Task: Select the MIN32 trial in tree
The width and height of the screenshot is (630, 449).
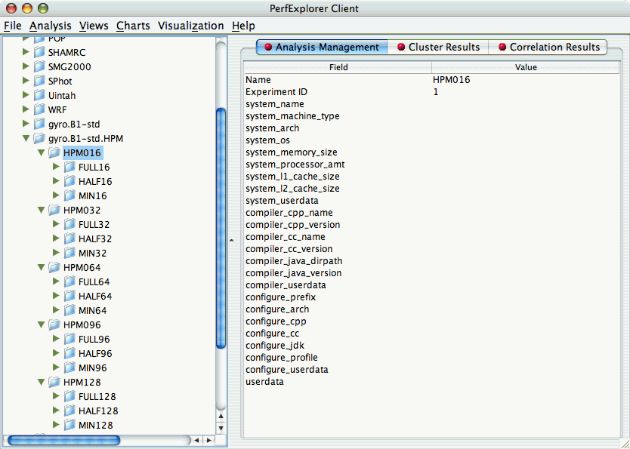Action: (92, 254)
